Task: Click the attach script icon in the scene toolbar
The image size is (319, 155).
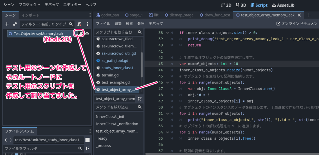Action: click(79, 24)
